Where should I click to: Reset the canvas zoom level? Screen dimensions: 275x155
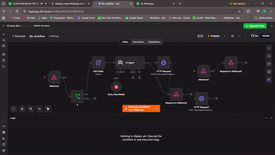click(x=39, y=109)
